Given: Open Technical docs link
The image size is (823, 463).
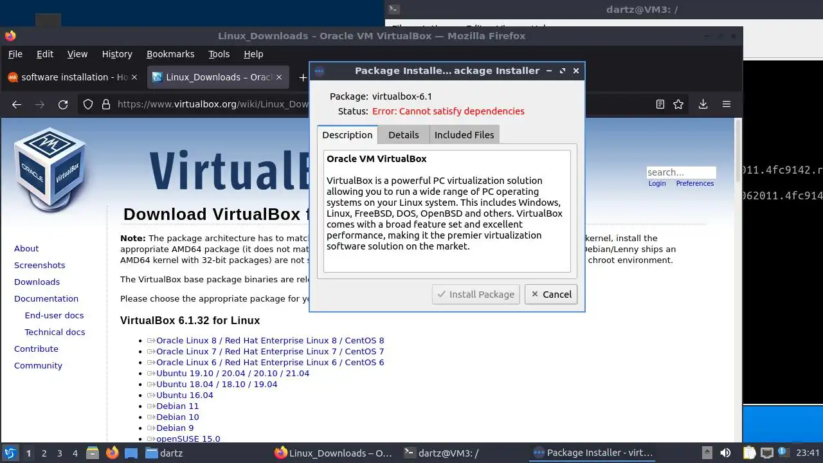Looking at the screenshot, I should click(55, 332).
